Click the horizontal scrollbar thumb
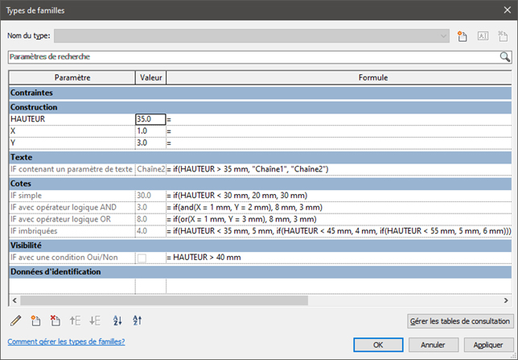Image resolution: width=518 pixels, height=360 pixels. tap(164, 300)
